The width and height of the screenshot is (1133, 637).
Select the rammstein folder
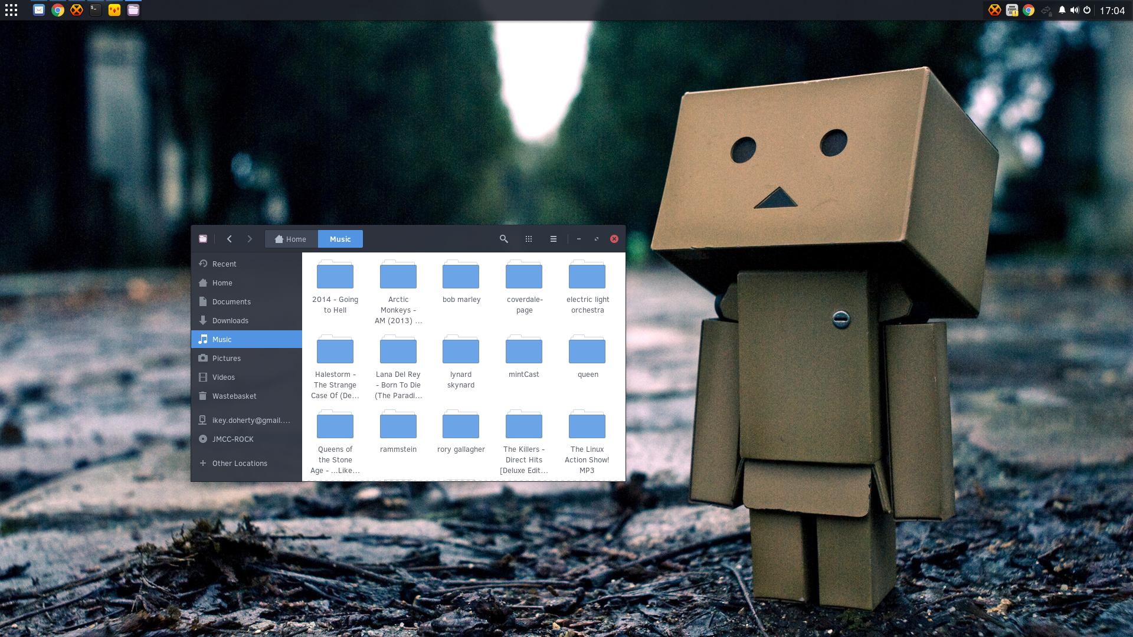click(398, 432)
